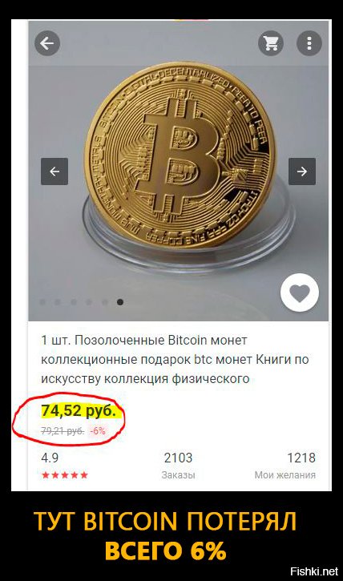Select the fourth image carousel dot
The width and height of the screenshot is (343, 581).
(x=89, y=302)
